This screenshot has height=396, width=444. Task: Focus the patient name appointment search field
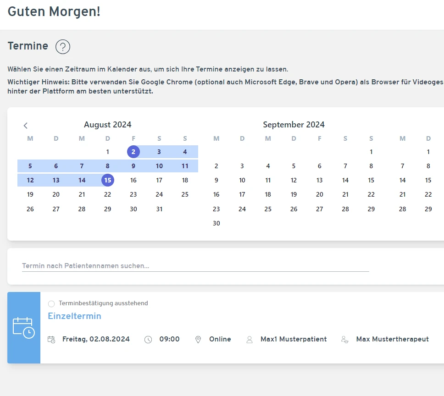tap(195, 266)
